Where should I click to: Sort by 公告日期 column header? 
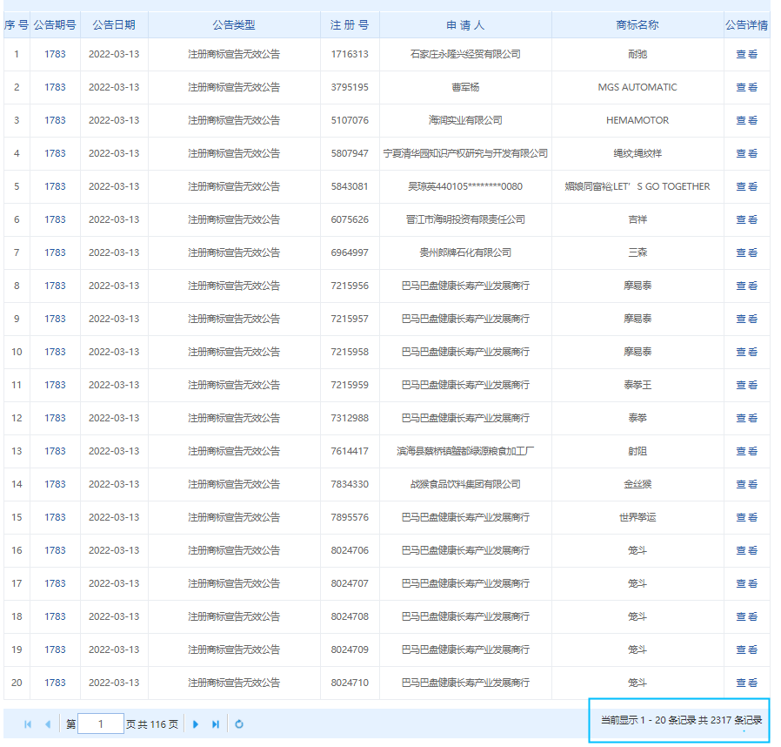pos(114,25)
